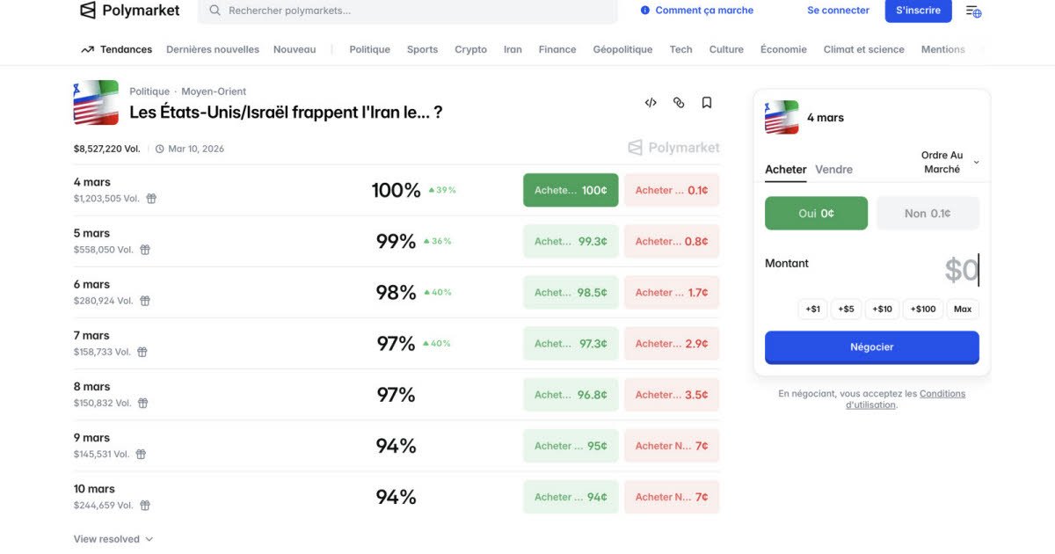Go to the Crypto category
This screenshot has height=554, width=1055.
470,49
